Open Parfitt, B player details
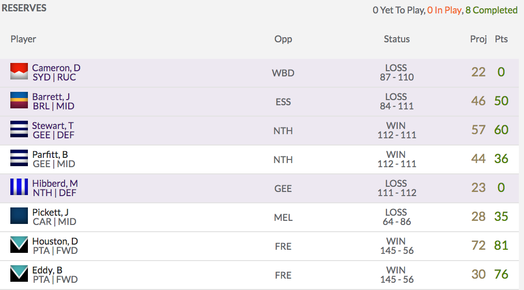This screenshot has width=524, height=290. coord(50,154)
